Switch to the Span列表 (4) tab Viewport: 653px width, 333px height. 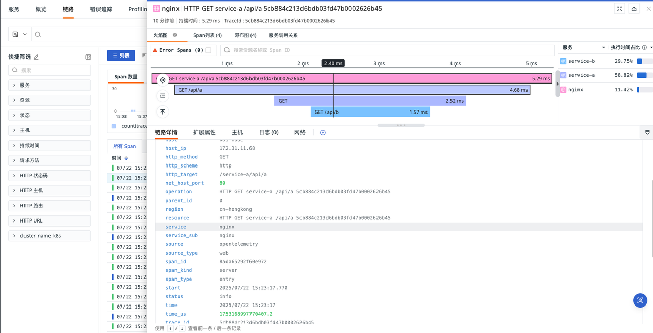tap(208, 35)
